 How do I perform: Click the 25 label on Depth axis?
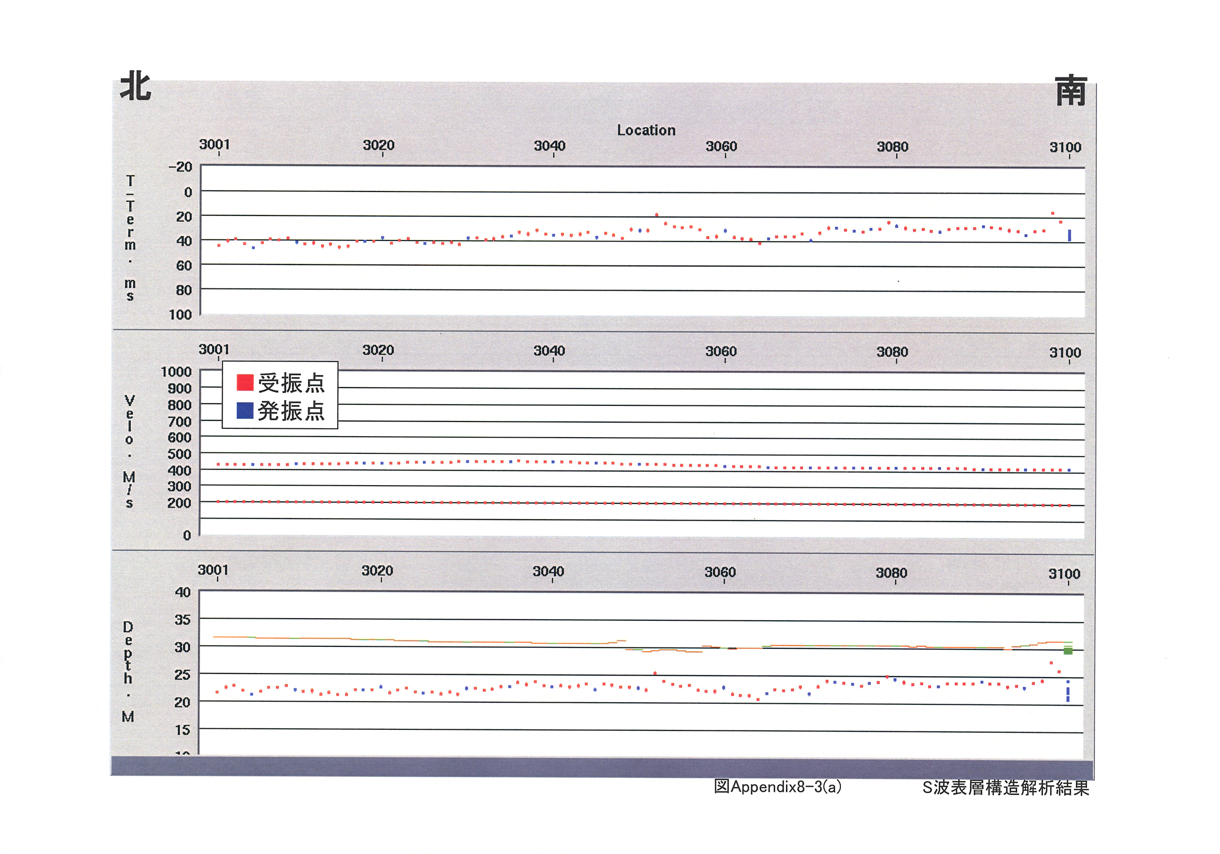pos(183,676)
